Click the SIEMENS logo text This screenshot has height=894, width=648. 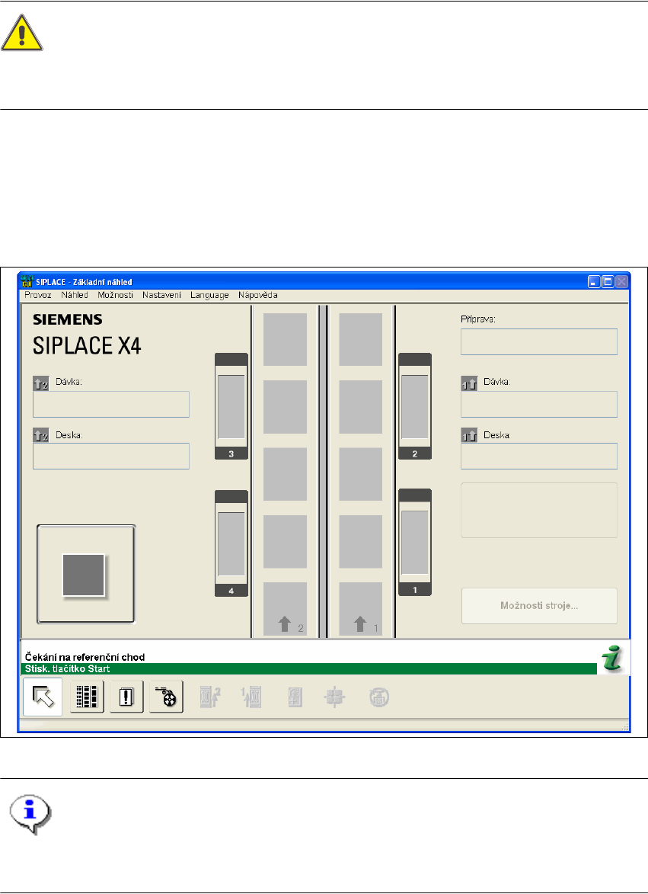pyautogui.click(x=68, y=319)
